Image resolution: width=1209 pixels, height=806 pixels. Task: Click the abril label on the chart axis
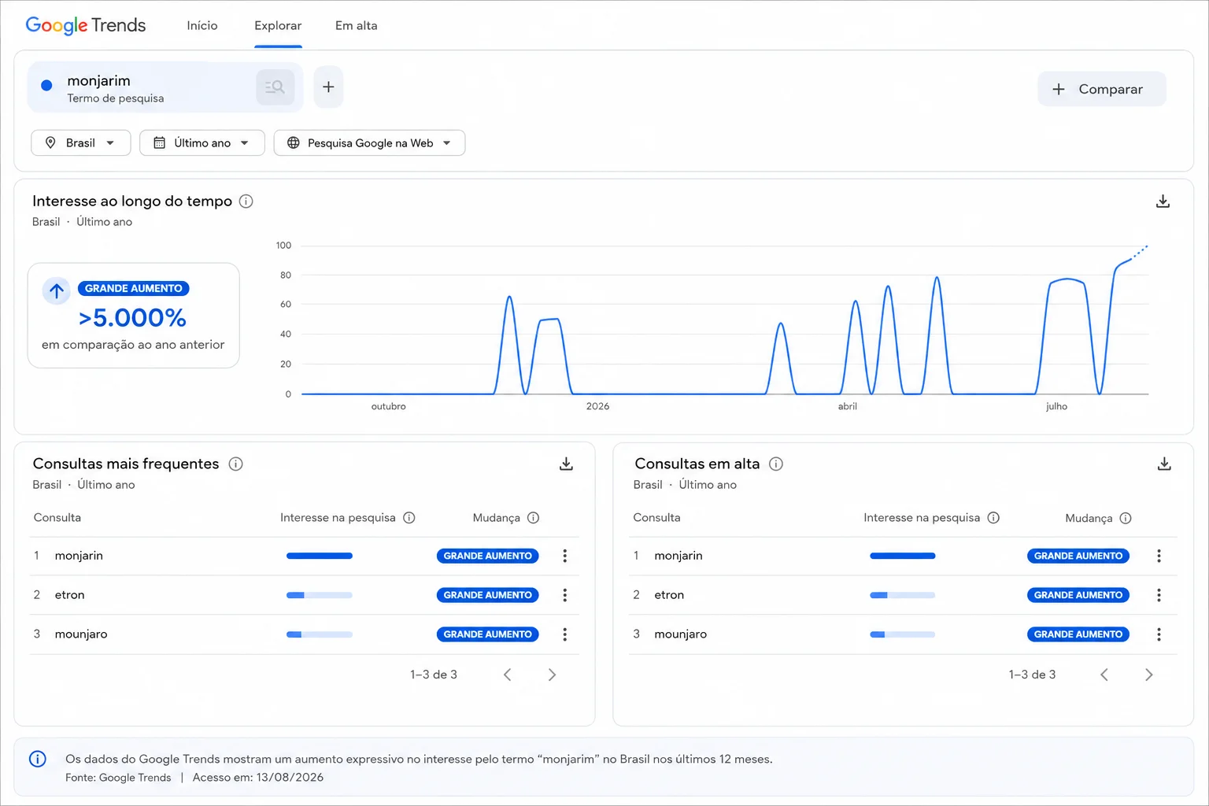point(847,407)
